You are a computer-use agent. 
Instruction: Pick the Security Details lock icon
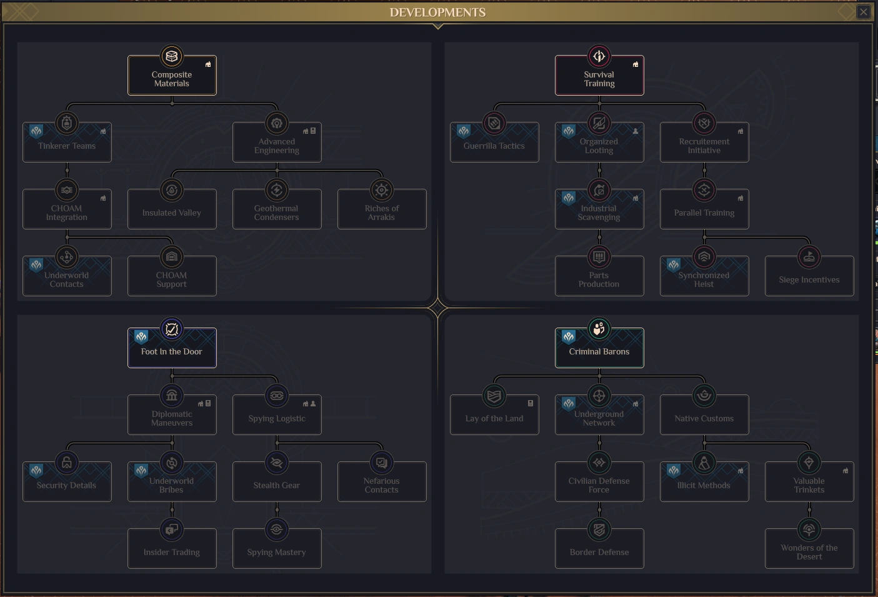point(67,463)
